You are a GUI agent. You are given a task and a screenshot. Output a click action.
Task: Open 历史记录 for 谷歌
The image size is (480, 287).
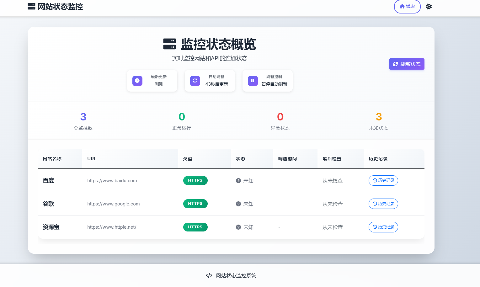click(383, 204)
